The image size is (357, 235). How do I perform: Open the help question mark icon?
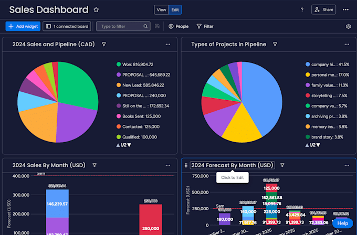click(x=302, y=10)
